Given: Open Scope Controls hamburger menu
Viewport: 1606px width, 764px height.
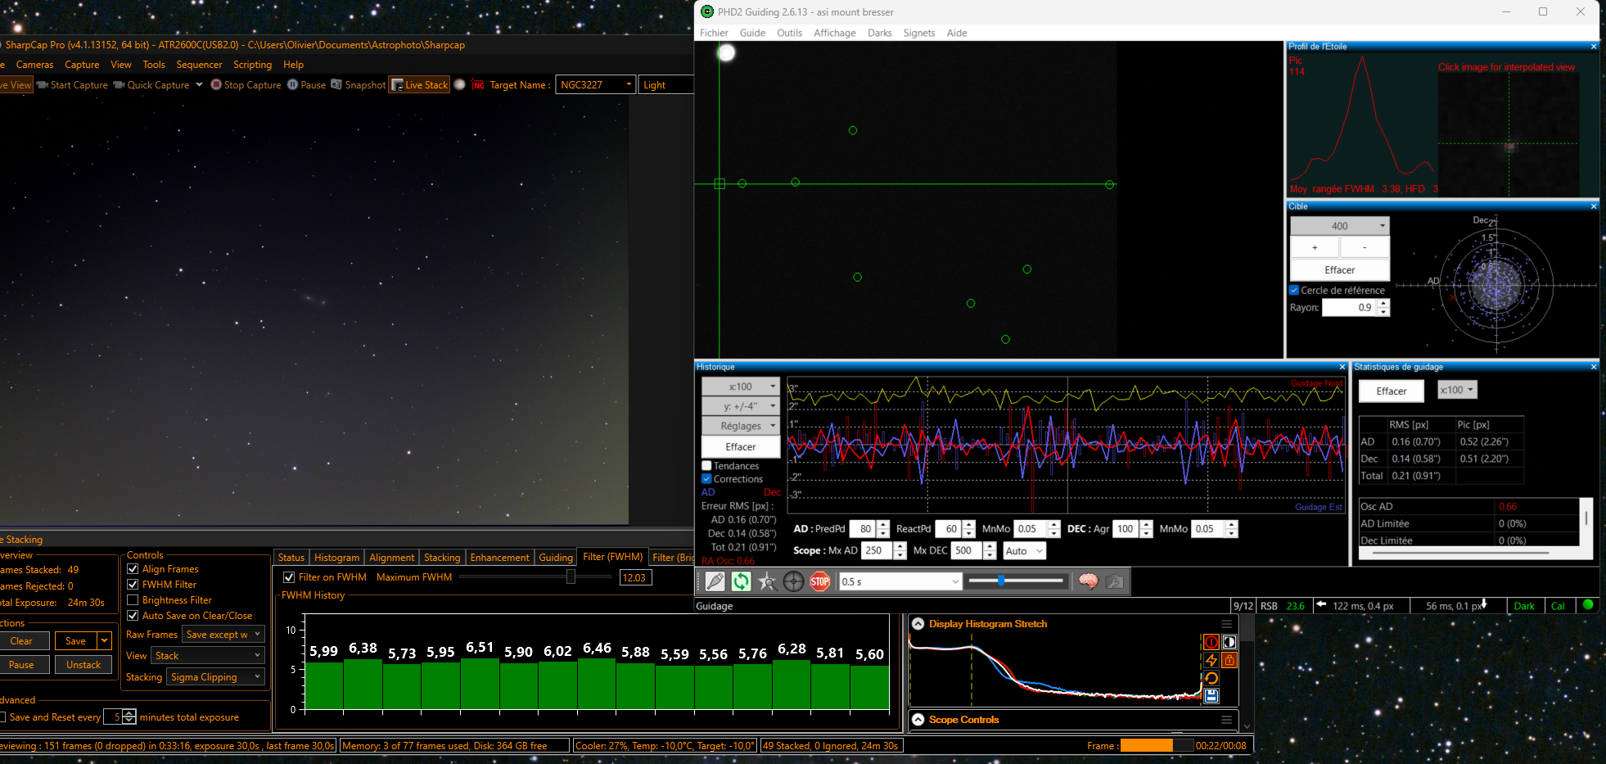Looking at the screenshot, I should tap(1226, 720).
